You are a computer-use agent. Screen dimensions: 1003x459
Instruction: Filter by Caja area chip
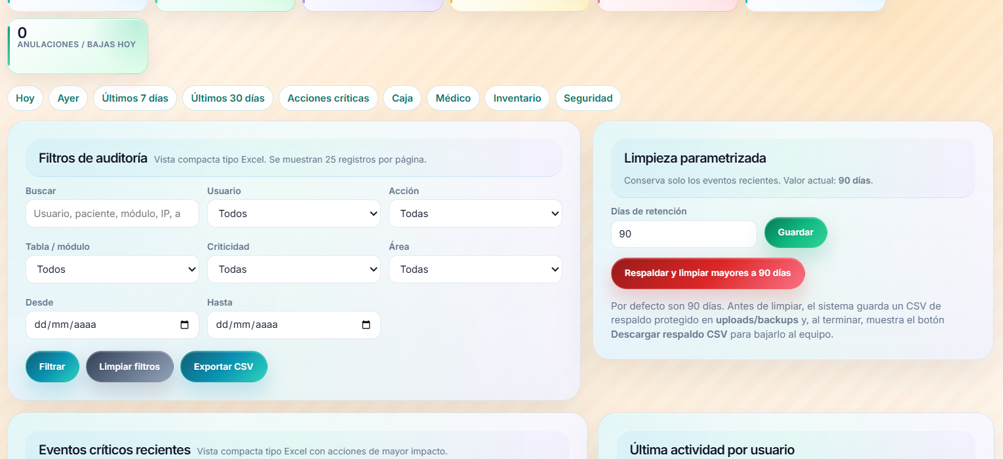[x=403, y=98]
